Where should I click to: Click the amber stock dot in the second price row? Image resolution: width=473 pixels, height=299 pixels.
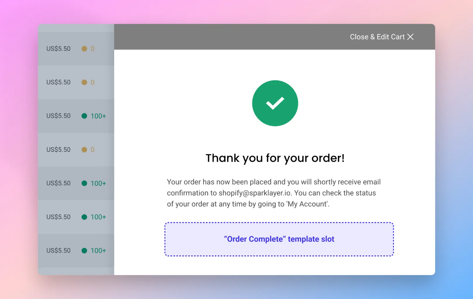point(84,82)
